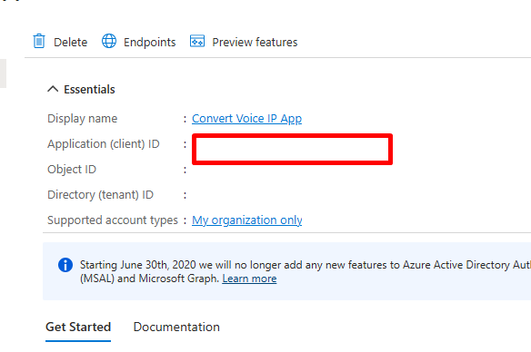
Task: Click the Supported account types label
Action: 113,220
